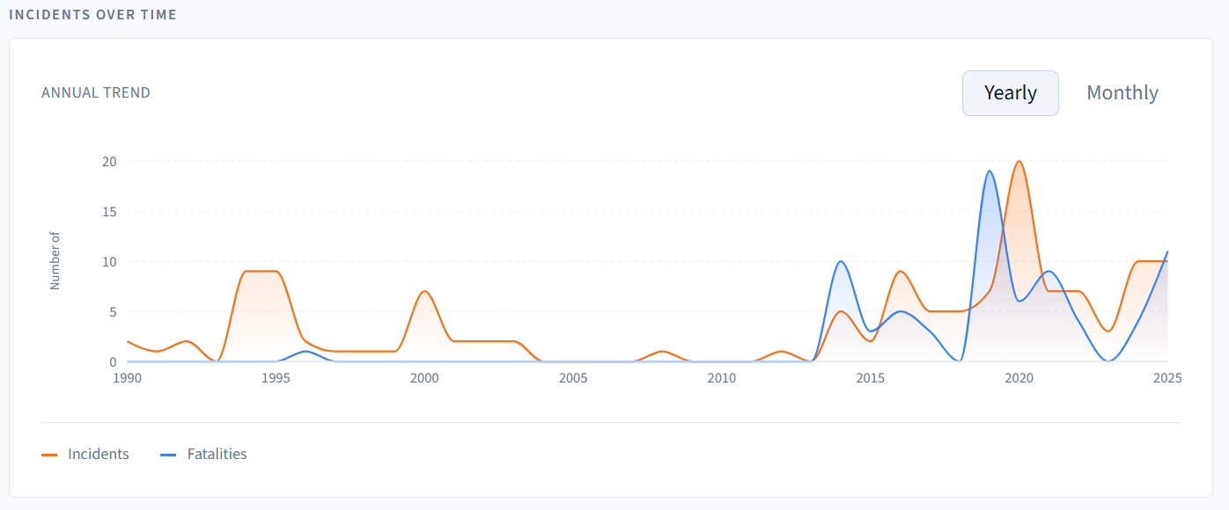1229x510 pixels.
Task: Click the Fatalities endpoint at 2025
Action: (1167, 252)
